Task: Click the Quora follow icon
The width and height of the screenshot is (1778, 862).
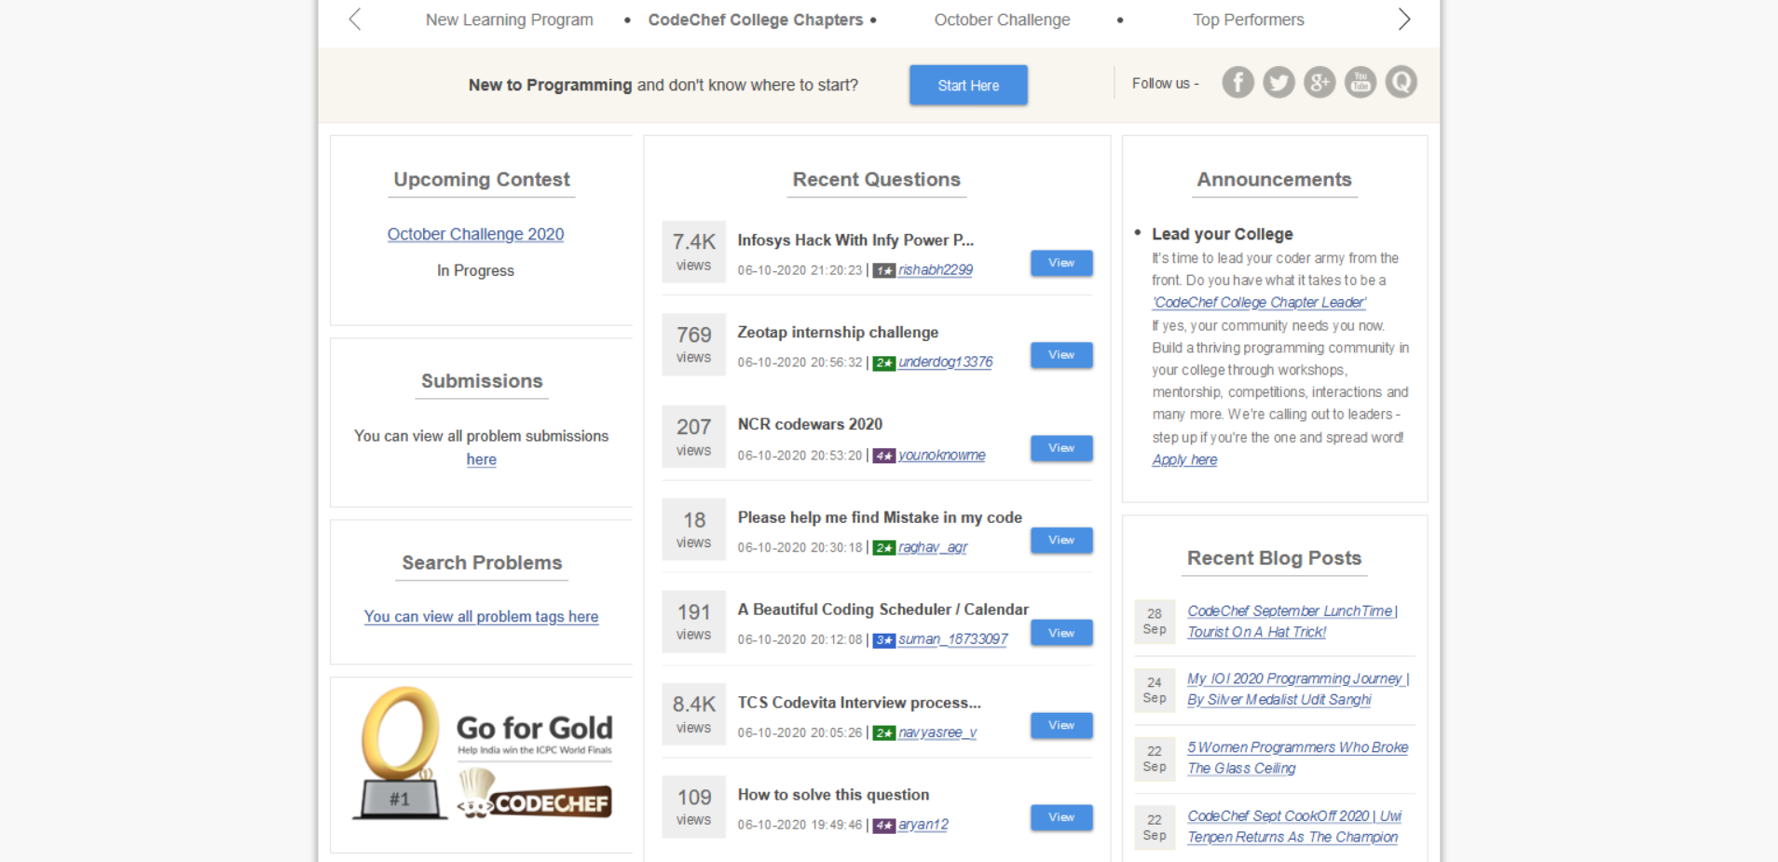Action: 1401,83
